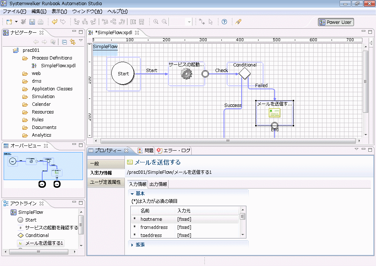Select the toaddress row in the table
Screen dimensions: 376x266
click(x=185, y=235)
